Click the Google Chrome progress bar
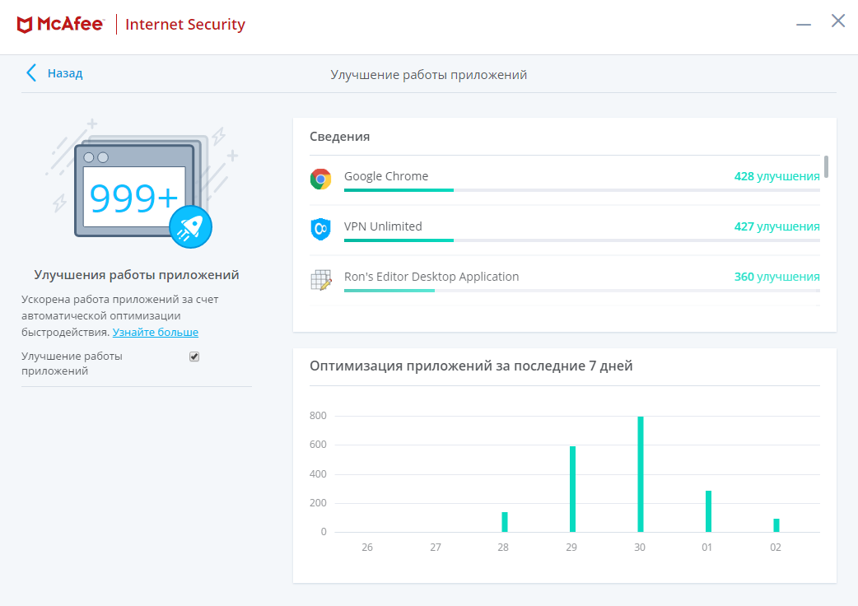The image size is (858, 606). [x=581, y=190]
